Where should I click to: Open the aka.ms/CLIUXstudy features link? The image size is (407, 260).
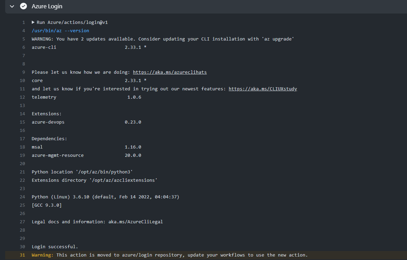click(263, 89)
